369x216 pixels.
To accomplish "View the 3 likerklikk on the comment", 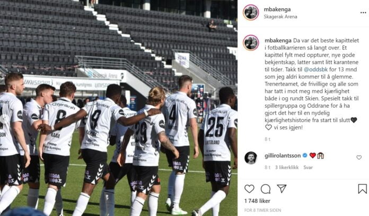I will (287, 167).
